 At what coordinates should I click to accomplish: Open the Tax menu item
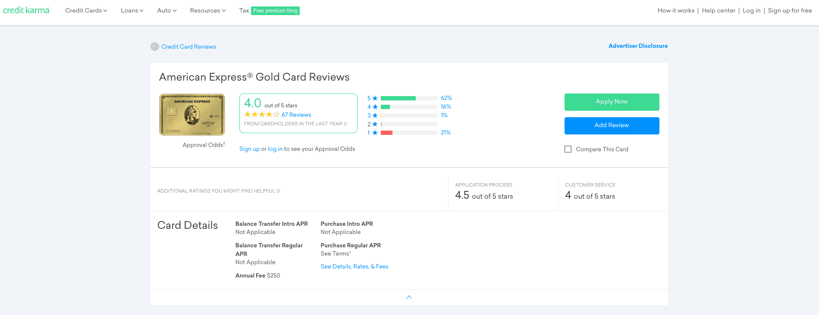(x=244, y=10)
